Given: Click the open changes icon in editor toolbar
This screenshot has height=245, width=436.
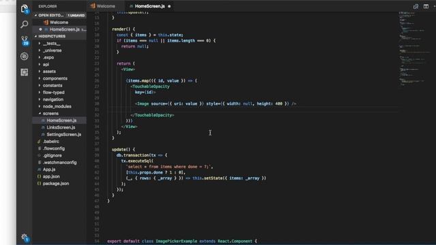Looking at the screenshot, I should tap(416, 6).
